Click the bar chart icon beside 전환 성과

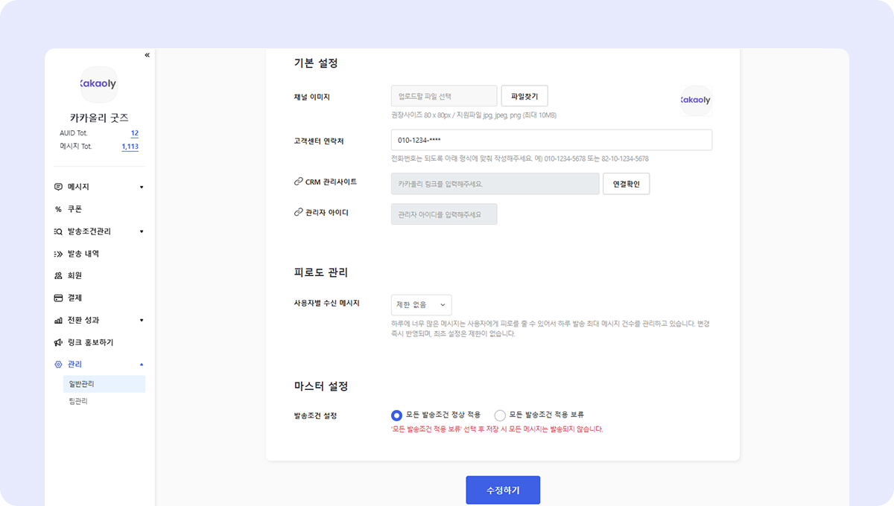(58, 320)
